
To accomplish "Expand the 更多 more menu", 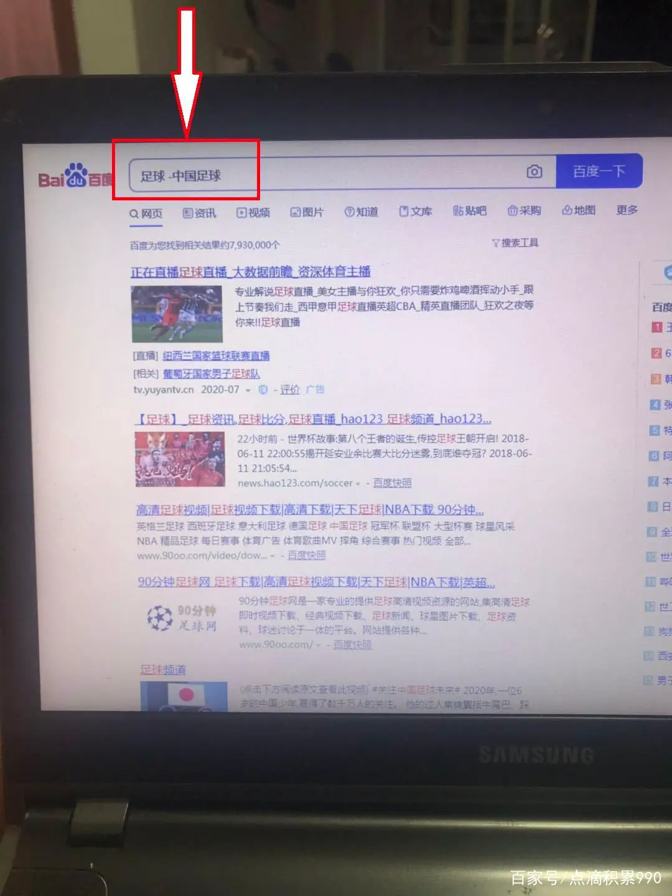I will click(627, 210).
